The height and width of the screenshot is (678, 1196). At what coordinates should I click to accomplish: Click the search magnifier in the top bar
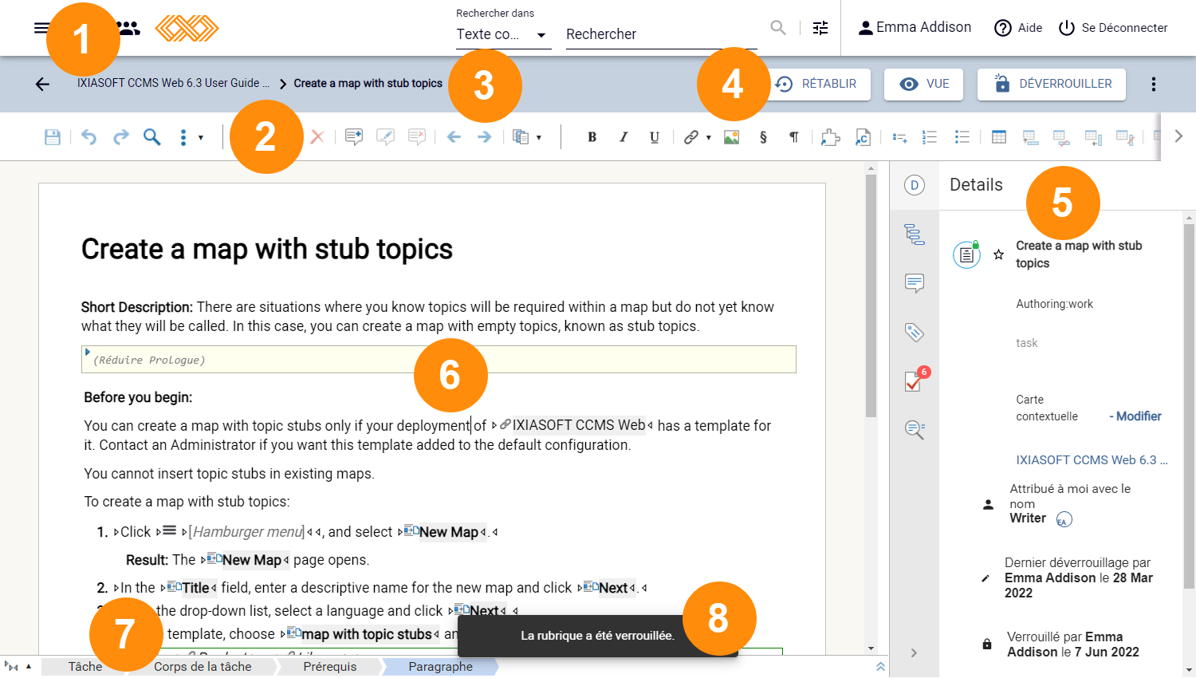pyautogui.click(x=778, y=28)
